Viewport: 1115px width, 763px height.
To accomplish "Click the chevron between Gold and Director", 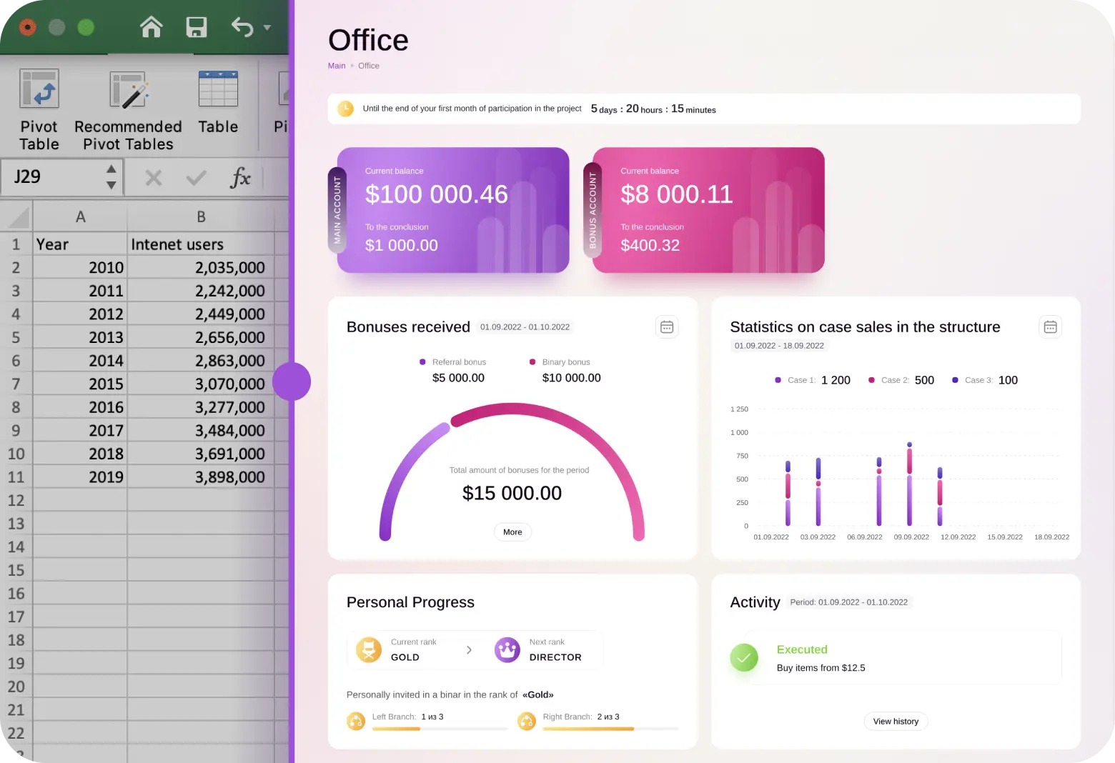I will coord(469,650).
